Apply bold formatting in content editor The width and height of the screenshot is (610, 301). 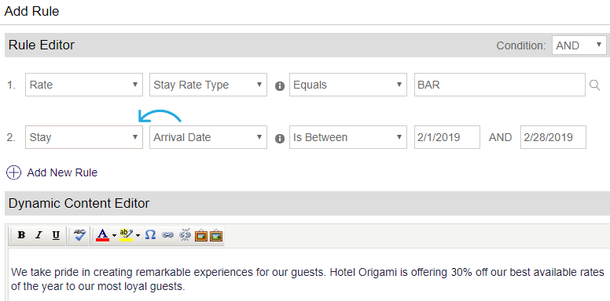tap(22, 235)
